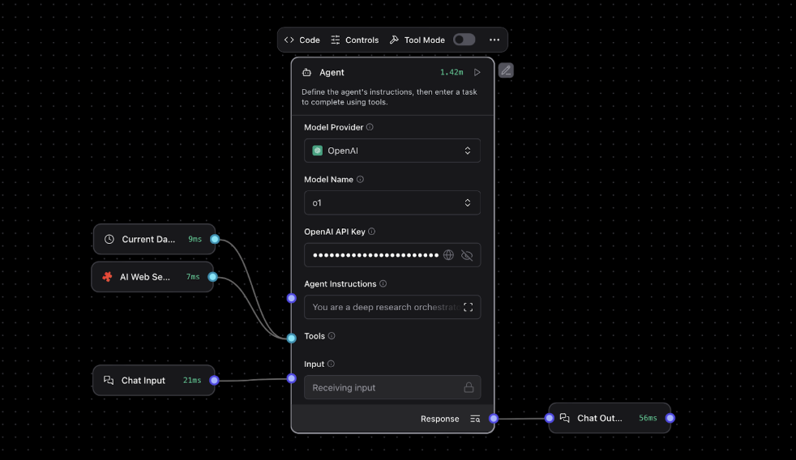The height and width of the screenshot is (460, 796).
Task: Open Controls in the node toolbar
Action: [x=354, y=40]
